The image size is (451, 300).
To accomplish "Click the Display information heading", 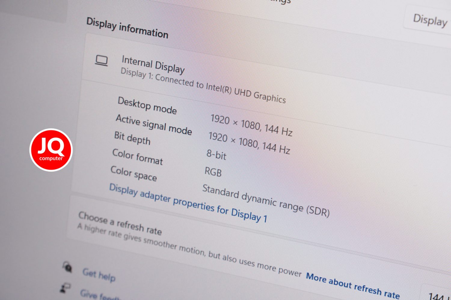I will tap(127, 28).
